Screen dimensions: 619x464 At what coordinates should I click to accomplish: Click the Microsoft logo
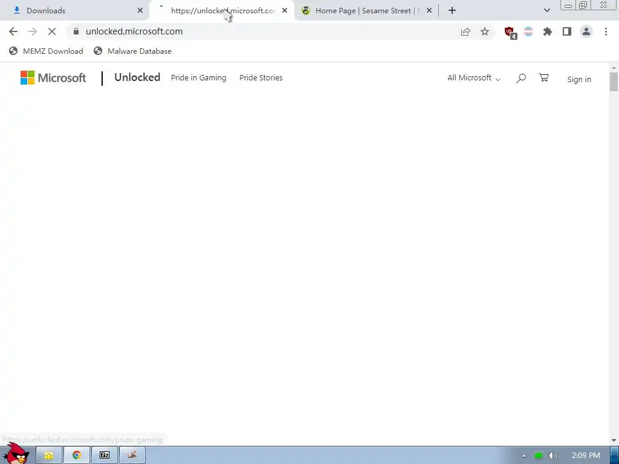tap(53, 78)
